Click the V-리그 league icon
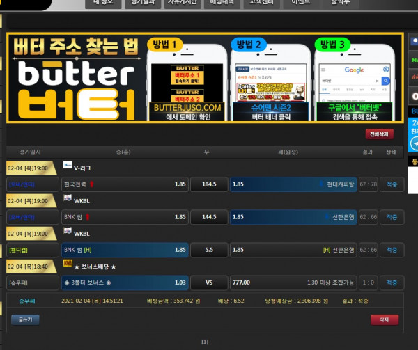Screen dimensions: 418x350 coord(68,165)
